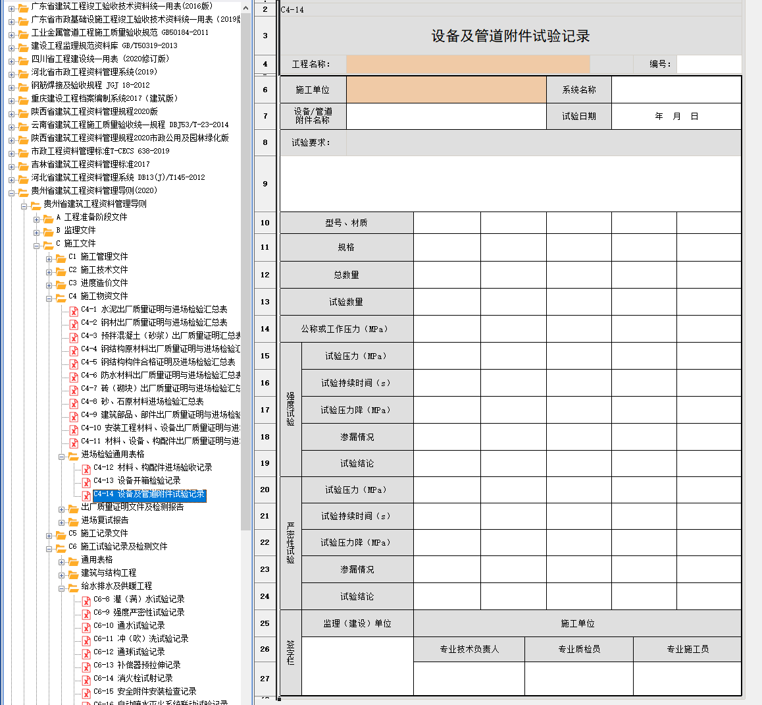The width and height of the screenshot is (762, 705).
Task: Click the form title 设备及管道附件试验记录
Action: click(511, 36)
